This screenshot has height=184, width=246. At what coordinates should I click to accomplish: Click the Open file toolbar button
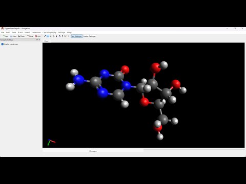[x=13, y=36]
